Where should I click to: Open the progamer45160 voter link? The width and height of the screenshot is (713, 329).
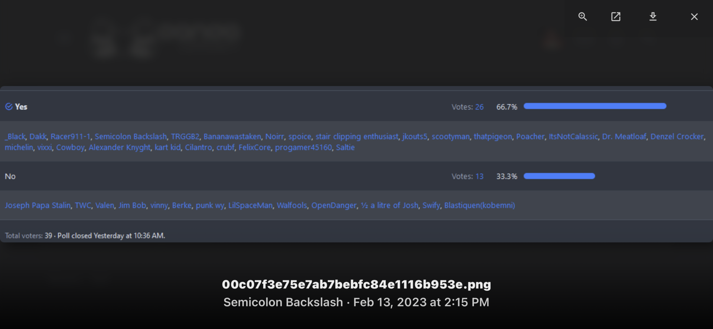pyautogui.click(x=303, y=147)
